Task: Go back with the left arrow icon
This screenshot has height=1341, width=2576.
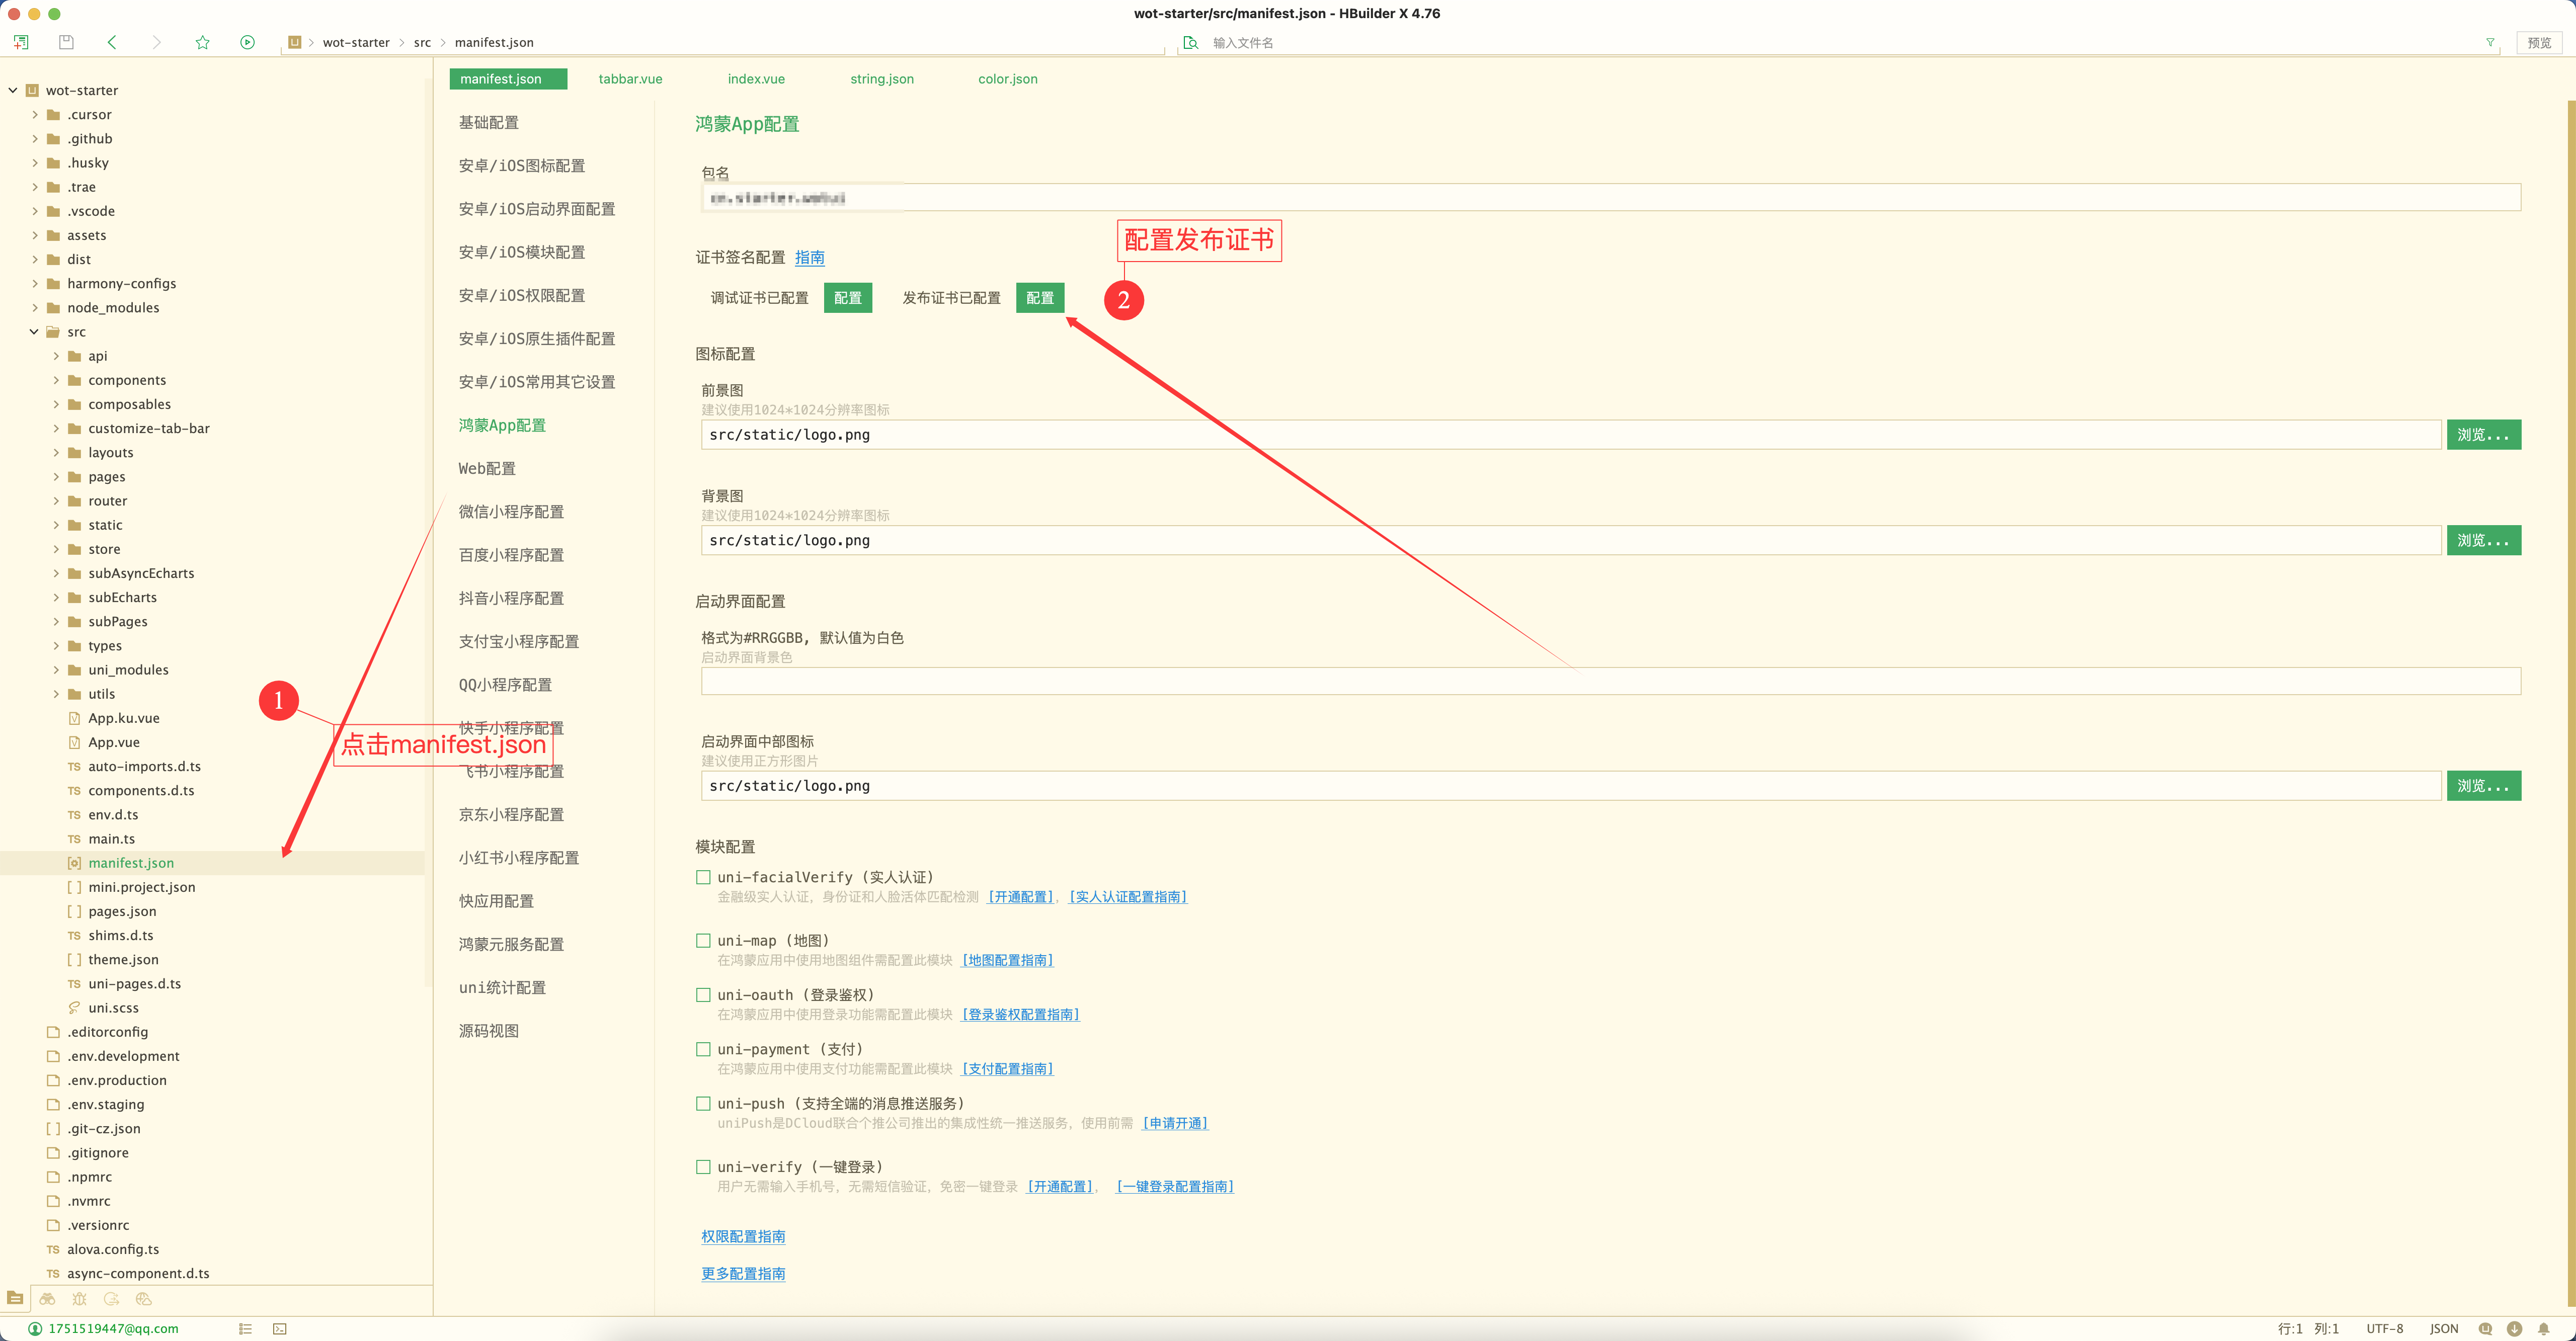Action: point(112,42)
